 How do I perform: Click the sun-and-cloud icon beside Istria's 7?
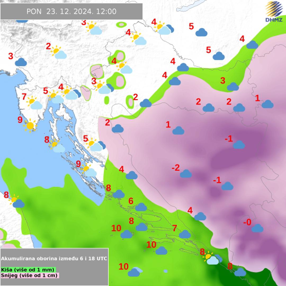(x=34, y=103)
